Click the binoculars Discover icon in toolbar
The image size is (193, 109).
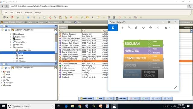click(x=114, y=18)
